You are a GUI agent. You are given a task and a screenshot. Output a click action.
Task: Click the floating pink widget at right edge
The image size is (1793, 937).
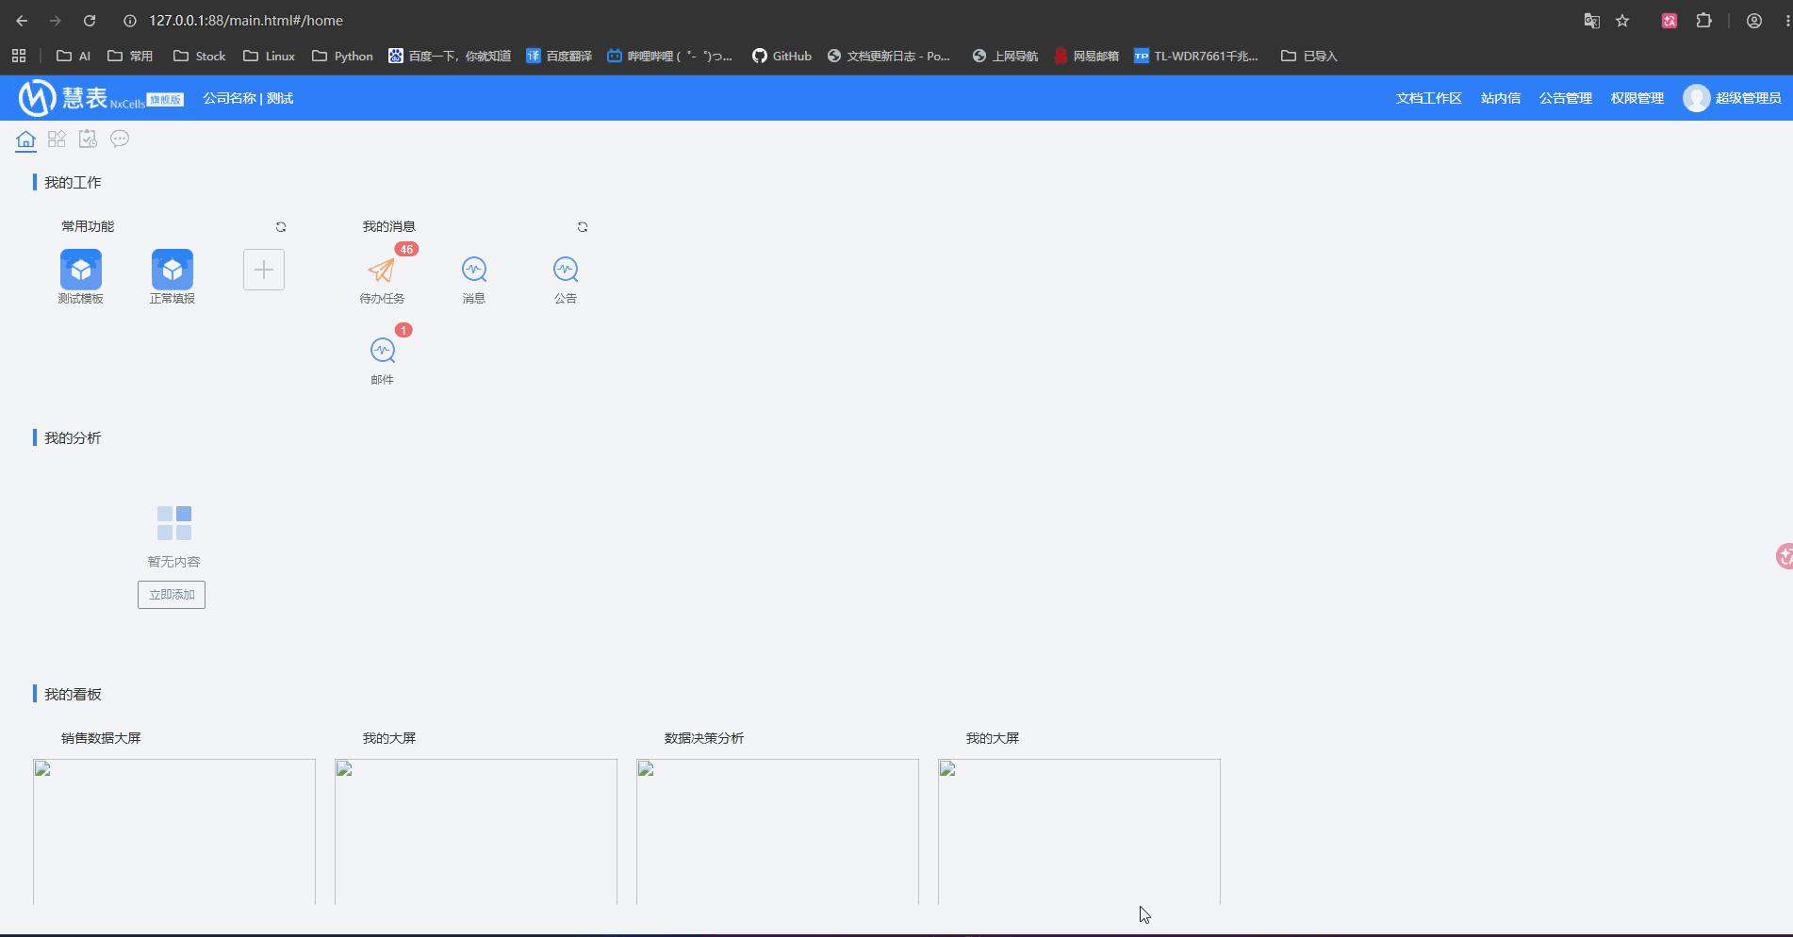(x=1784, y=556)
